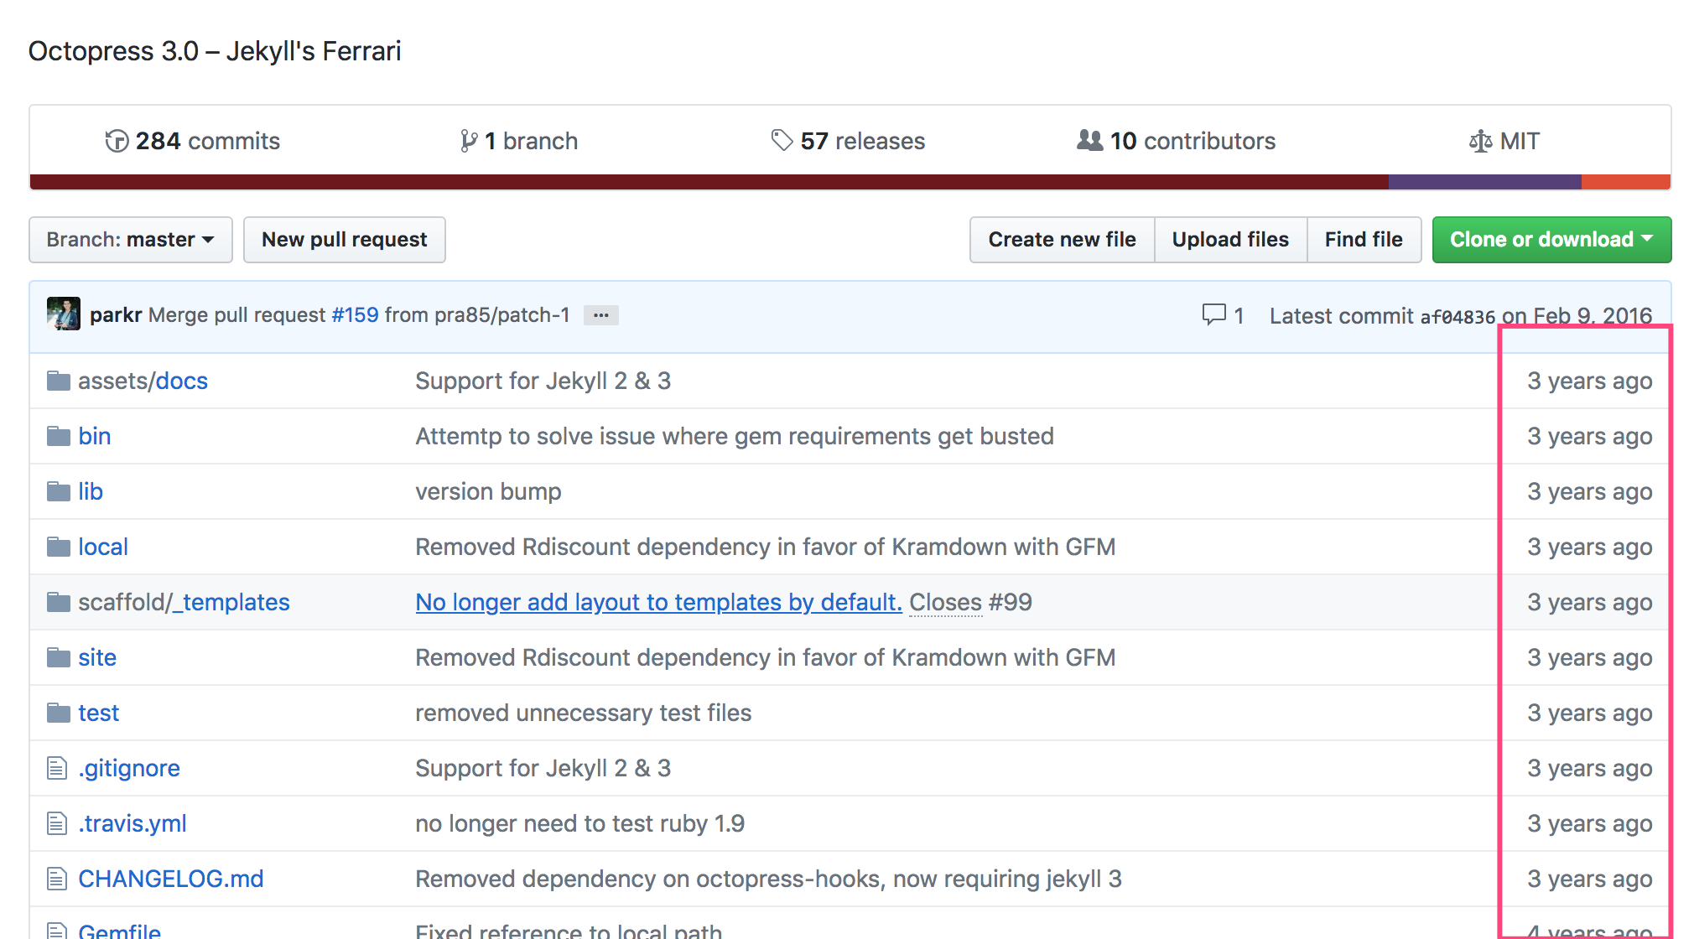This screenshot has height=939, width=1694.
Task: Open the CHANGELOG.md file
Action: tap(170, 879)
